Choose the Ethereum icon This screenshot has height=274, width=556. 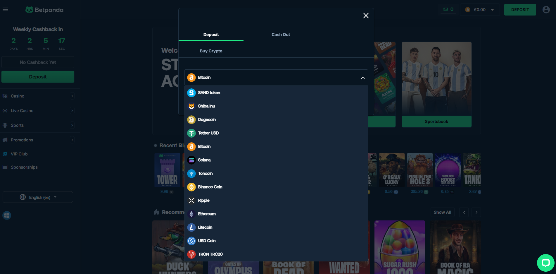[x=191, y=214]
